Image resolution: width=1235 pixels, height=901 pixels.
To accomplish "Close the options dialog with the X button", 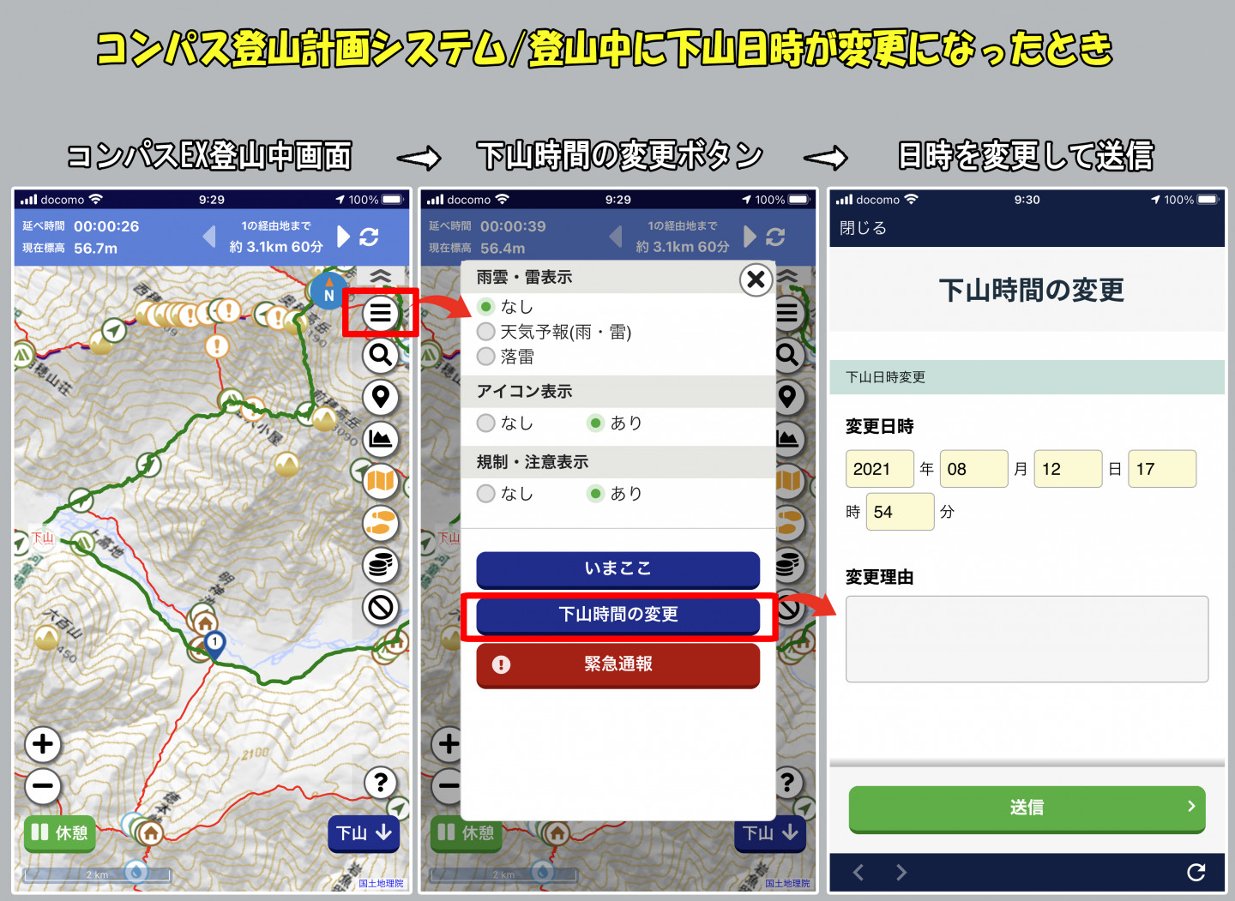I will [756, 279].
